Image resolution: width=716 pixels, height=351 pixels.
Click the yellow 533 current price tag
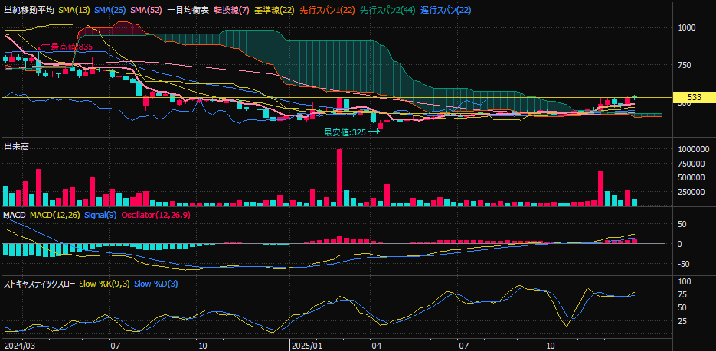pos(694,98)
